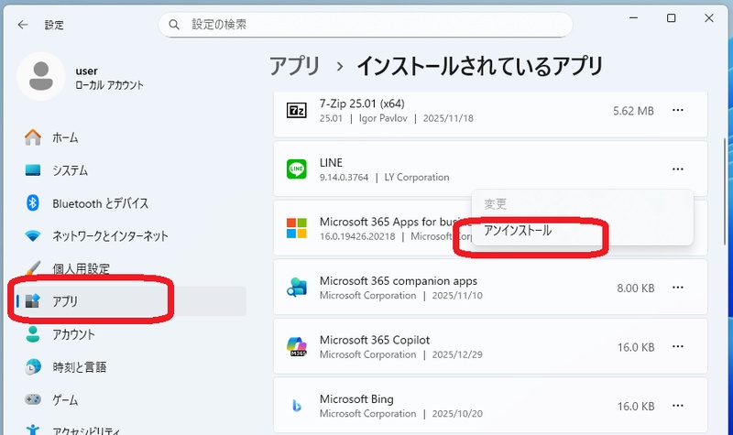Click the system monitor icon
This screenshot has height=435, width=733.
point(33,170)
